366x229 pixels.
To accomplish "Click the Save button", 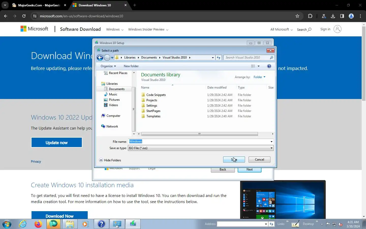I will click(x=234, y=160).
